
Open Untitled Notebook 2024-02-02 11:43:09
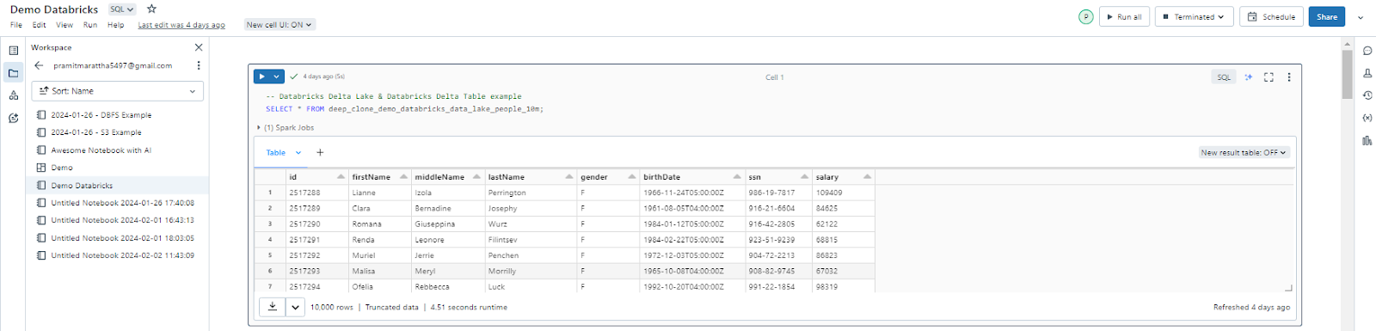point(122,255)
